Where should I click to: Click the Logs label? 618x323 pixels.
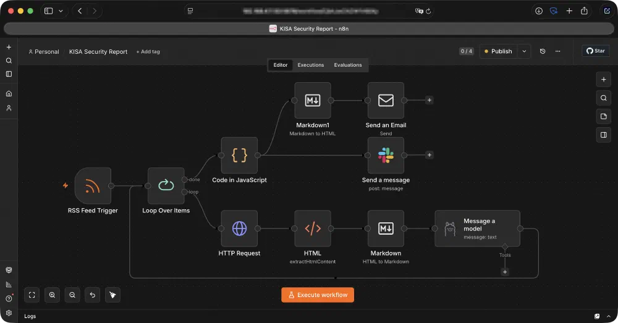(30, 316)
